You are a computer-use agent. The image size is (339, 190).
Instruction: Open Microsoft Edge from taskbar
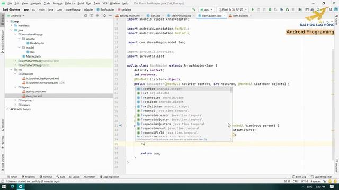(12, 186)
